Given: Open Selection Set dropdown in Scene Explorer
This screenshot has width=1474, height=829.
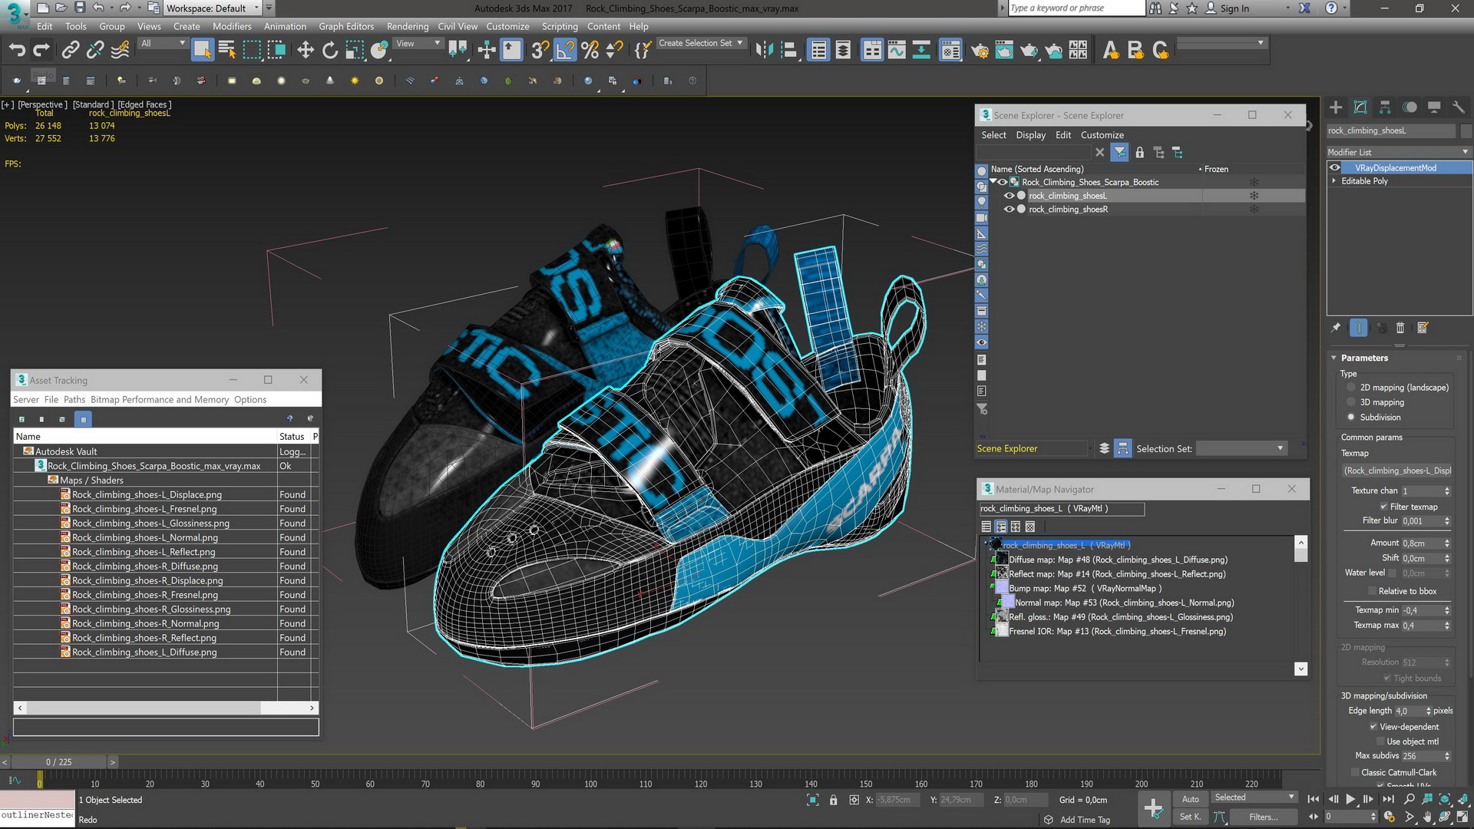Looking at the screenshot, I should (x=1242, y=448).
